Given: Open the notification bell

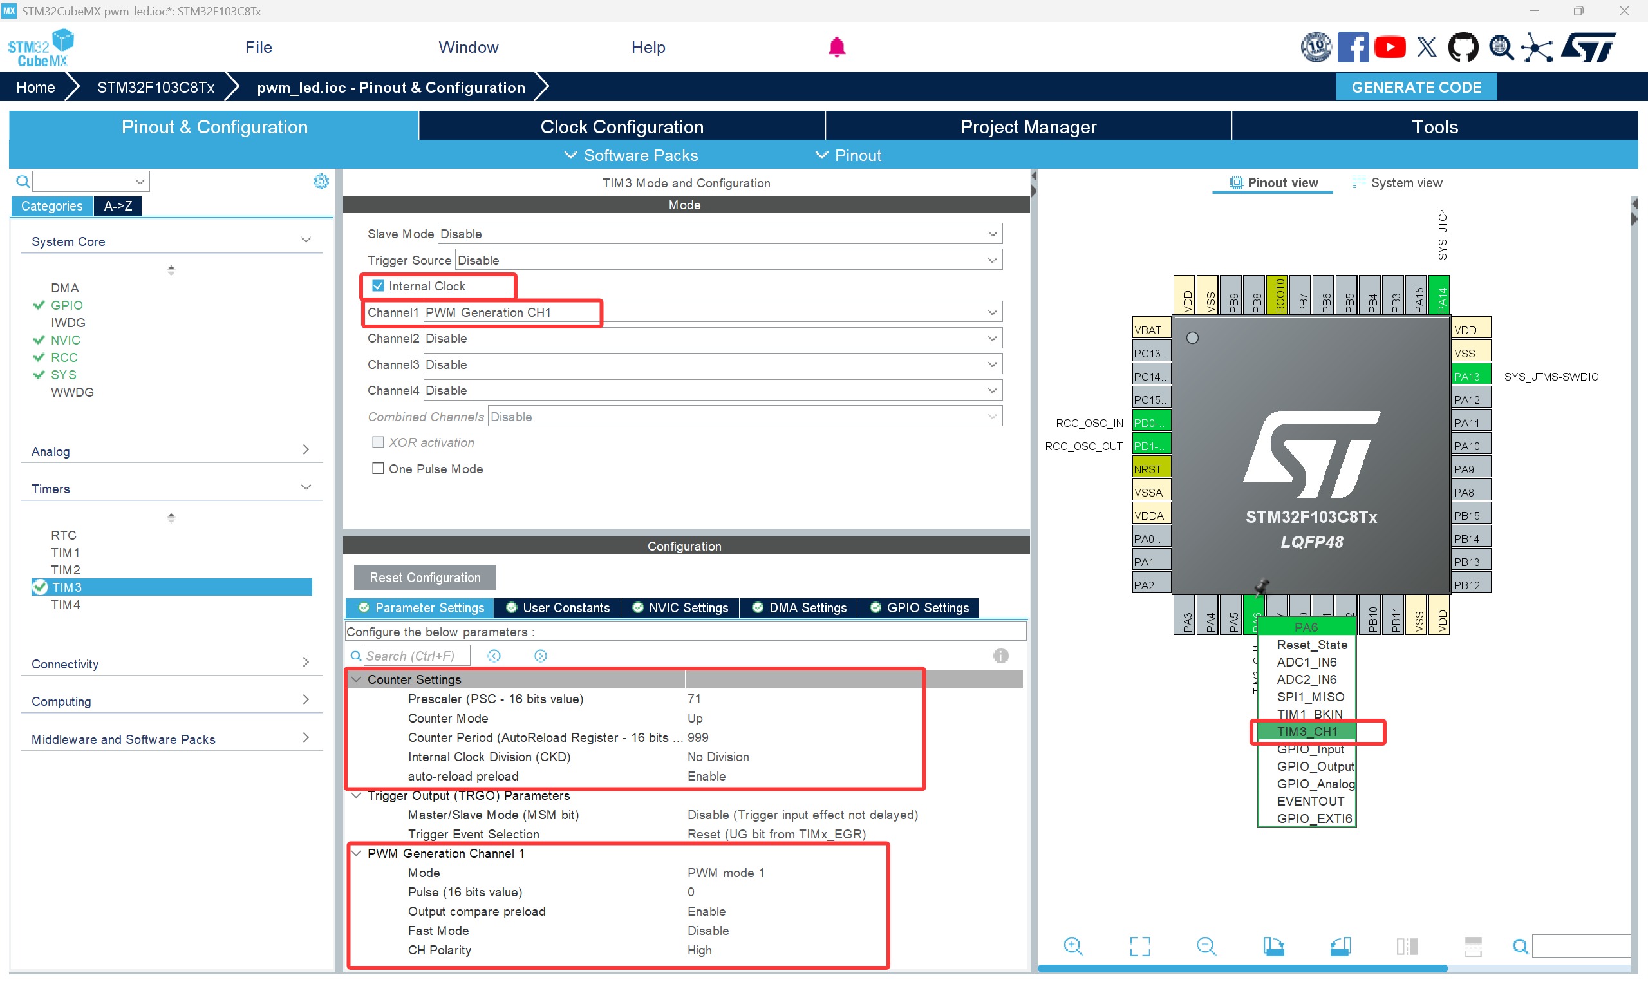Looking at the screenshot, I should click(836, 47).
